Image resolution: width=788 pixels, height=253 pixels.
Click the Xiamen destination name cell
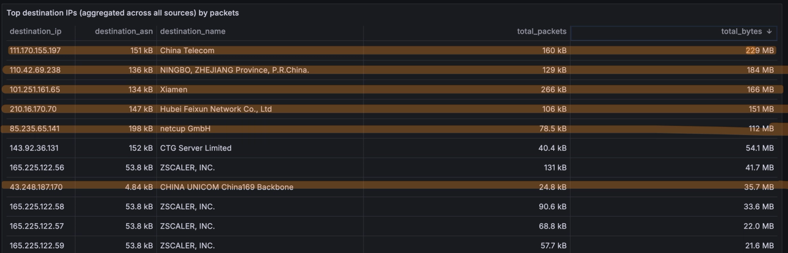tap(173, 90)
